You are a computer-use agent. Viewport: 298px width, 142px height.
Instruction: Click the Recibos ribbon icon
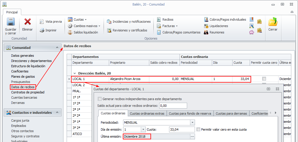point(159,19)
